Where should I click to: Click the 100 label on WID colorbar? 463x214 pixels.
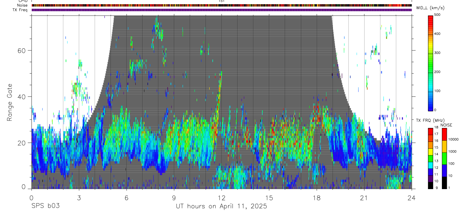[437, 91]
